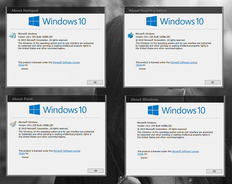The width and height of the screenshot is (232, 184).
Task: Click Version 1511 text in About Paint
Action: coord(36,125)
